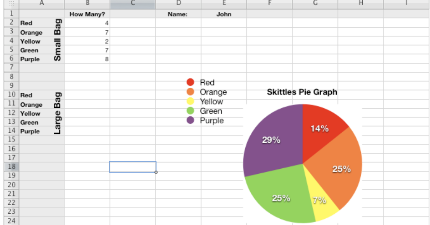
Task: Click the purple legend color dot
Action: [x=190, y=120]
